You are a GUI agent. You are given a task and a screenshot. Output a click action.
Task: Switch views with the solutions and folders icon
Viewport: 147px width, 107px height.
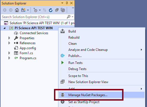[x=23, y=10]
